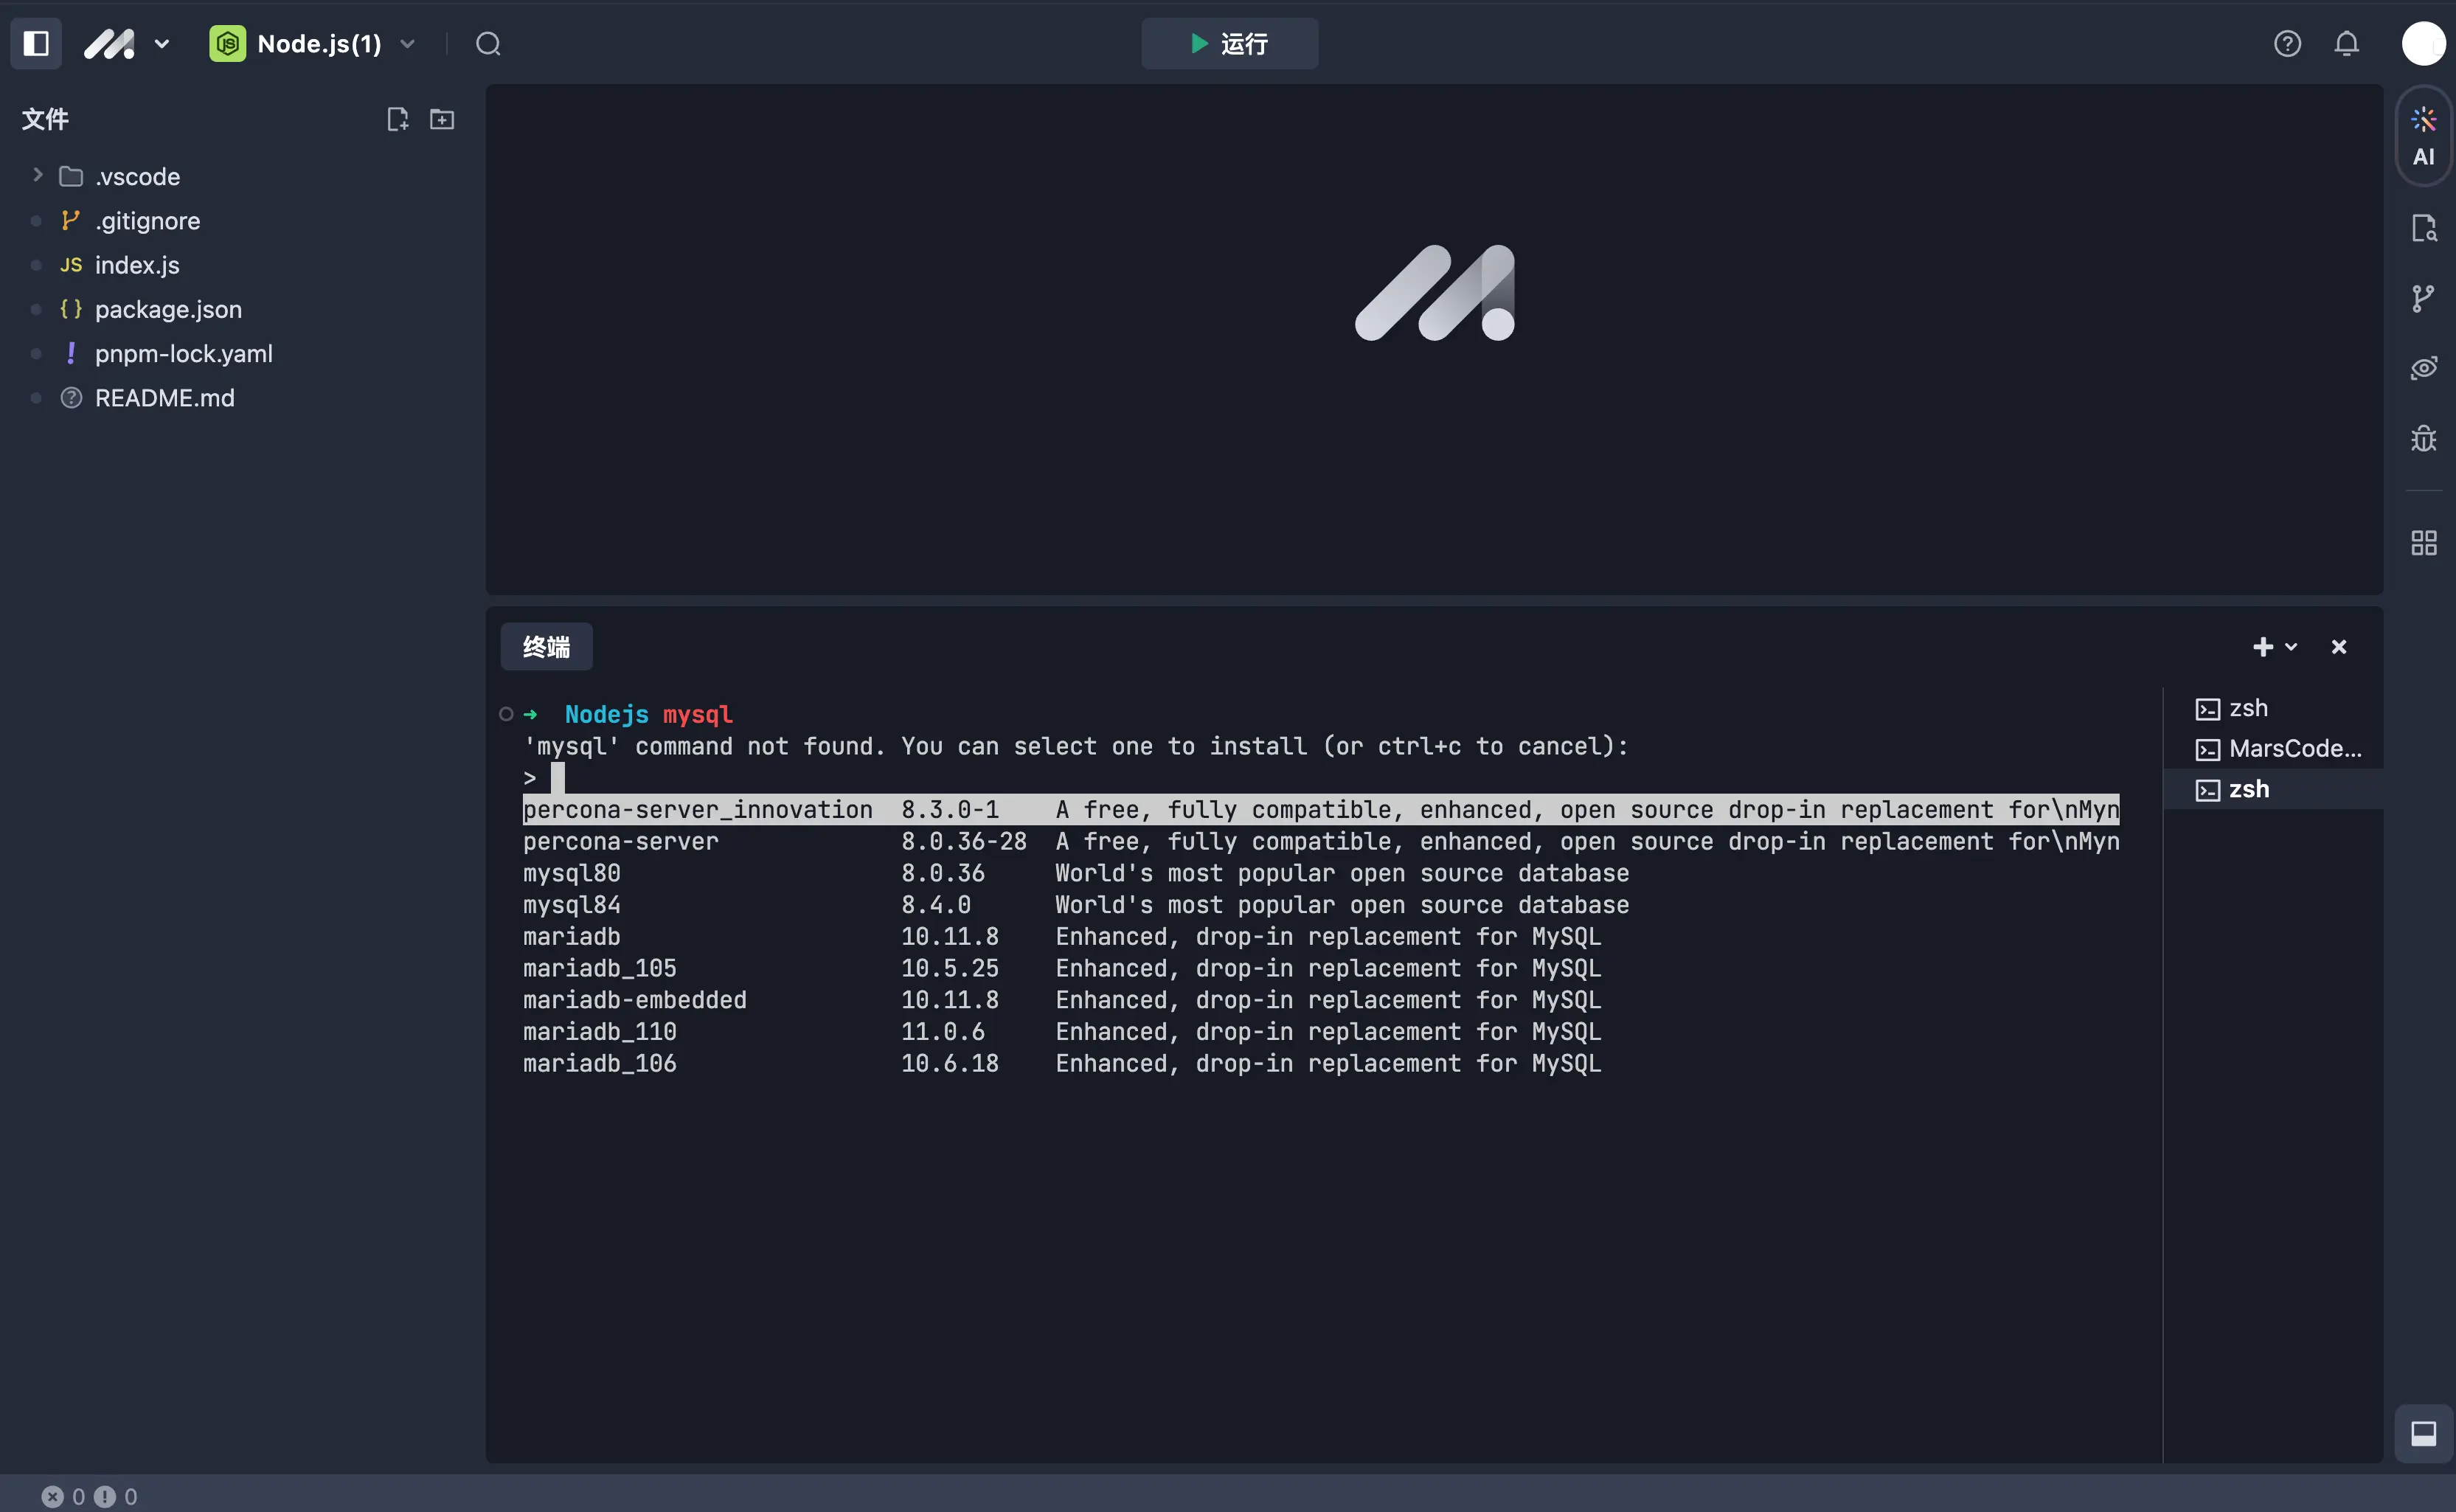Select the mariadb 10.11.8 row
Screen dimensions: 2456x1512
tap(1062, 937)
